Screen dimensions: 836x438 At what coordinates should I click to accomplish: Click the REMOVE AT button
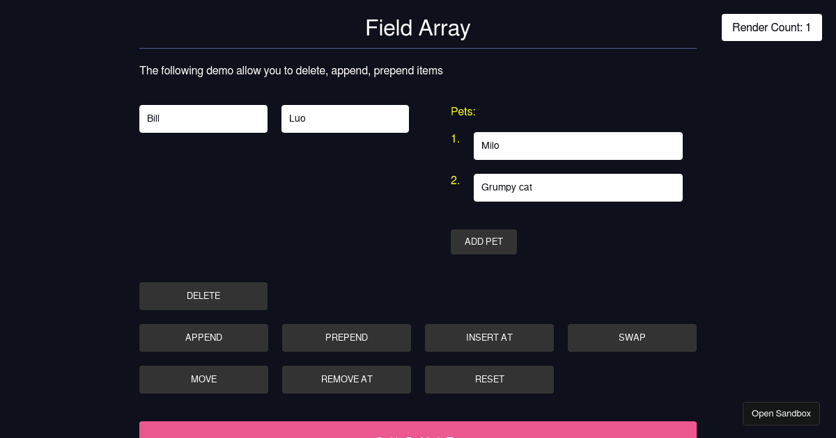(x=346, y=379)
